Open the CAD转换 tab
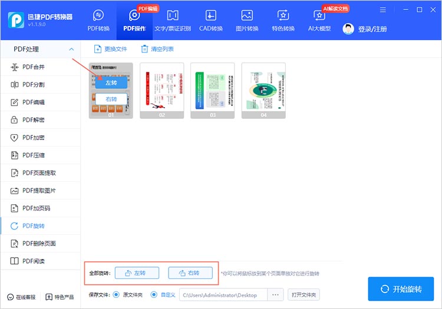 coord(211,20)
